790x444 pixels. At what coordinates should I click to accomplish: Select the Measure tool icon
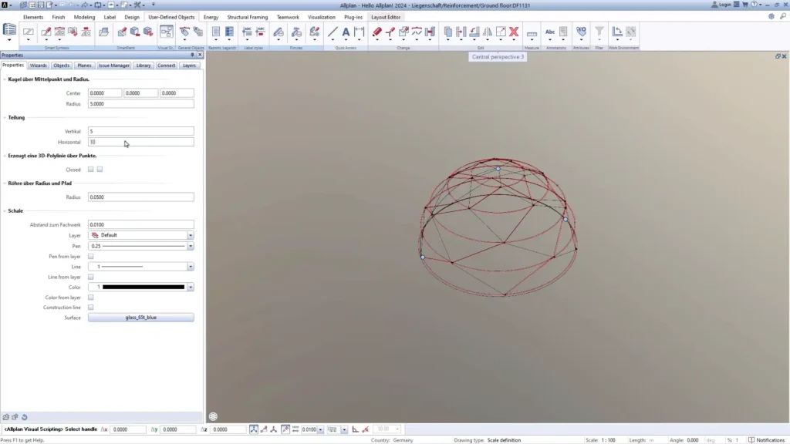pos(532,32)
